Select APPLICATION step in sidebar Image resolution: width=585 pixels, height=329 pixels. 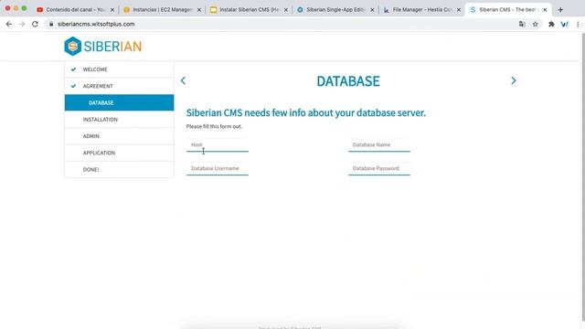[119, 153]
